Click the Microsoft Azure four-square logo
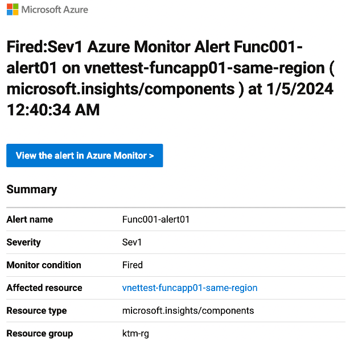The image size is (346, 341). [13, 10]
